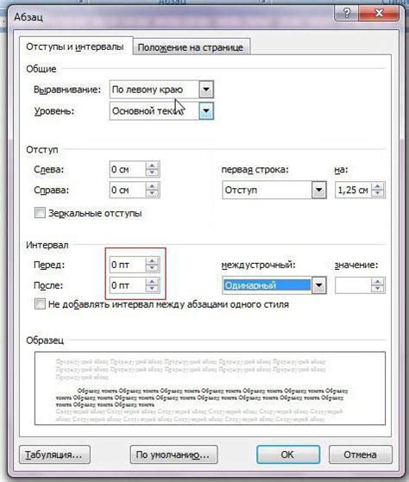
Task: Decrease the Справа indent with down arrow
Action: (x=152, y=194)
